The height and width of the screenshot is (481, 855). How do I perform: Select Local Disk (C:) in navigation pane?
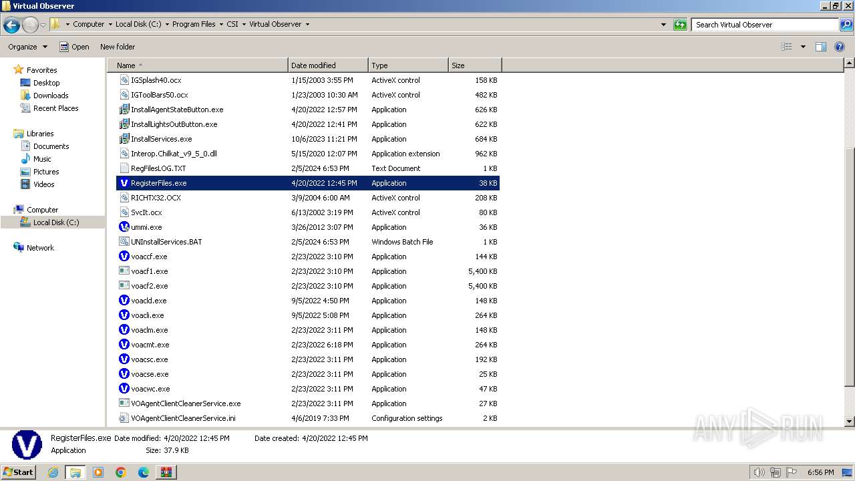point(56,222)
